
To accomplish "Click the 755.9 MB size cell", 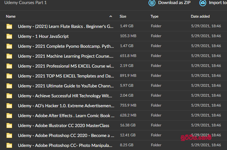I will (128, 105).
